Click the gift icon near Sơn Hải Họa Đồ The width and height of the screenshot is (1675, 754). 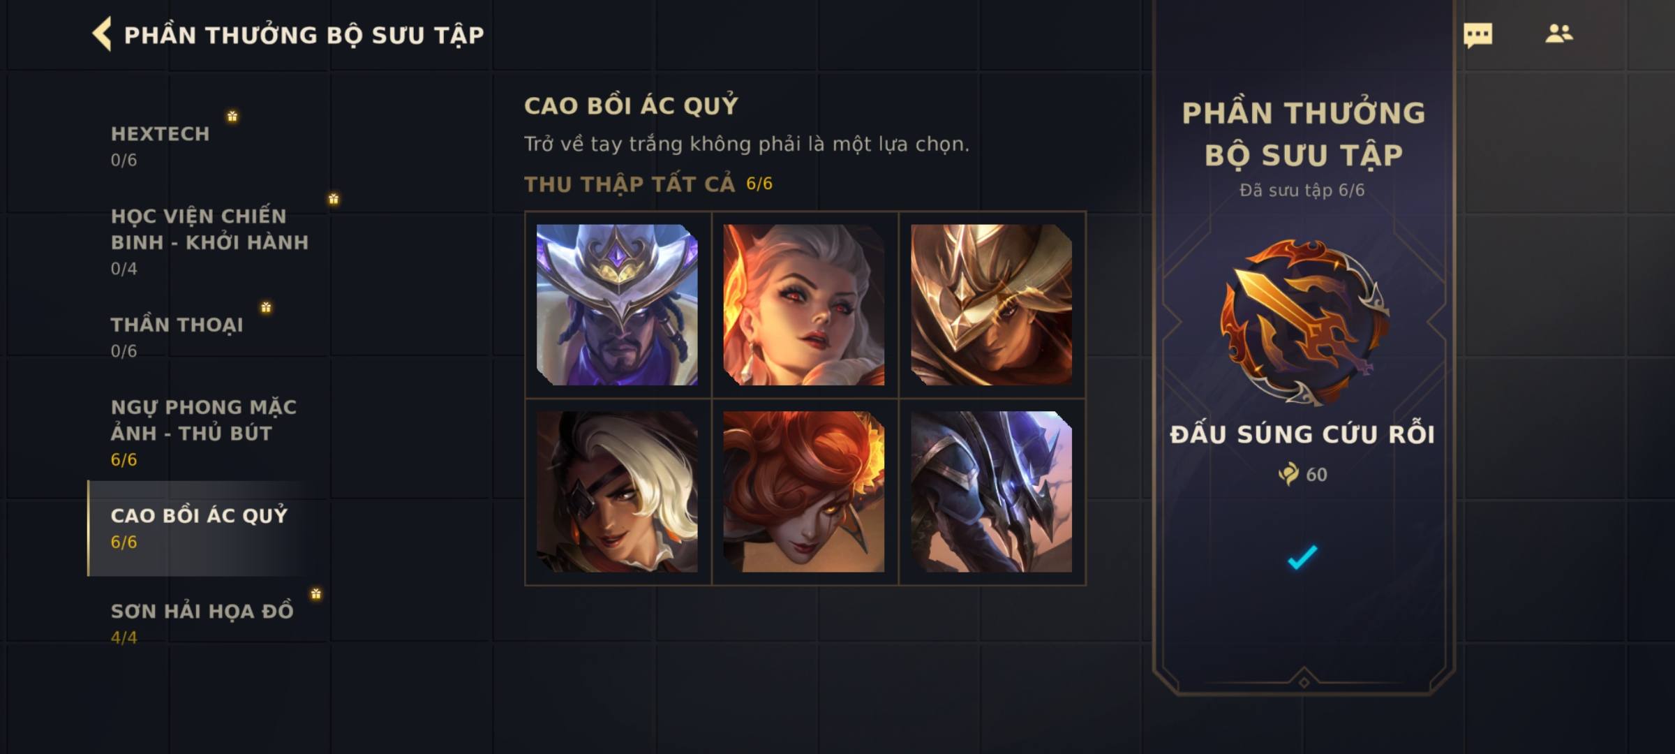click(316, 593)
